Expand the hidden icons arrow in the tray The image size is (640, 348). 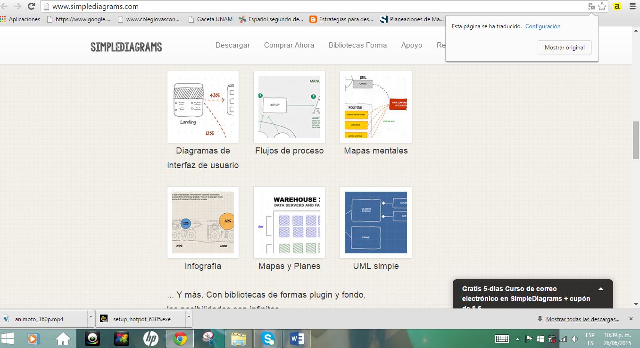517,338
